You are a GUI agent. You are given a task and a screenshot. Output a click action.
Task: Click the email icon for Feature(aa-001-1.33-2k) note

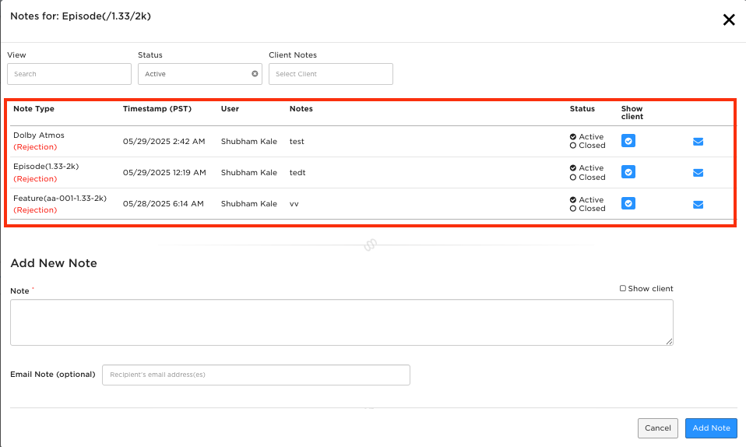(x=698, y=204)
